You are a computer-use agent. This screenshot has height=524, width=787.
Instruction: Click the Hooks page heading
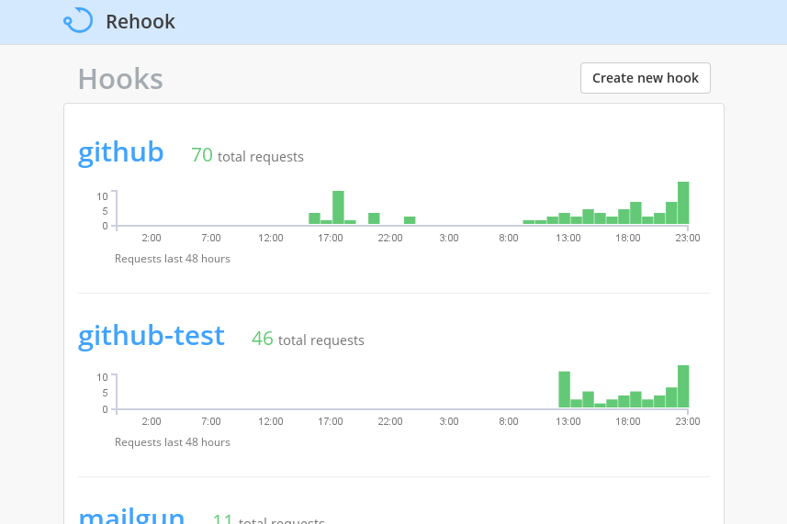pyautogui.click(x=120, y=79)
